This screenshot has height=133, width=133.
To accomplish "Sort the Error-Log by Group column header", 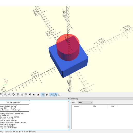I will 77,106.
